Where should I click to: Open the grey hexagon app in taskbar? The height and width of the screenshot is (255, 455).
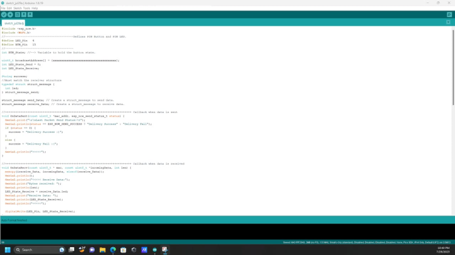pyautogui.click(x=134, y=250)
